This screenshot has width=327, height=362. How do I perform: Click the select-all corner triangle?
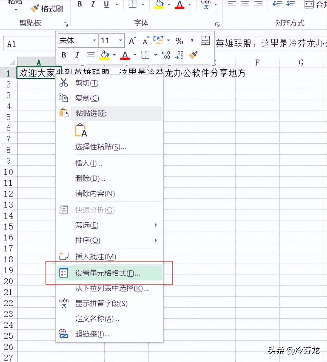12,62
